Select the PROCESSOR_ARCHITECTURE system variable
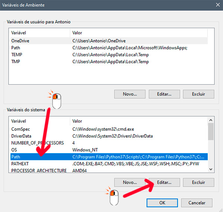This screenshot has height=212, width=223. point(109,170)
